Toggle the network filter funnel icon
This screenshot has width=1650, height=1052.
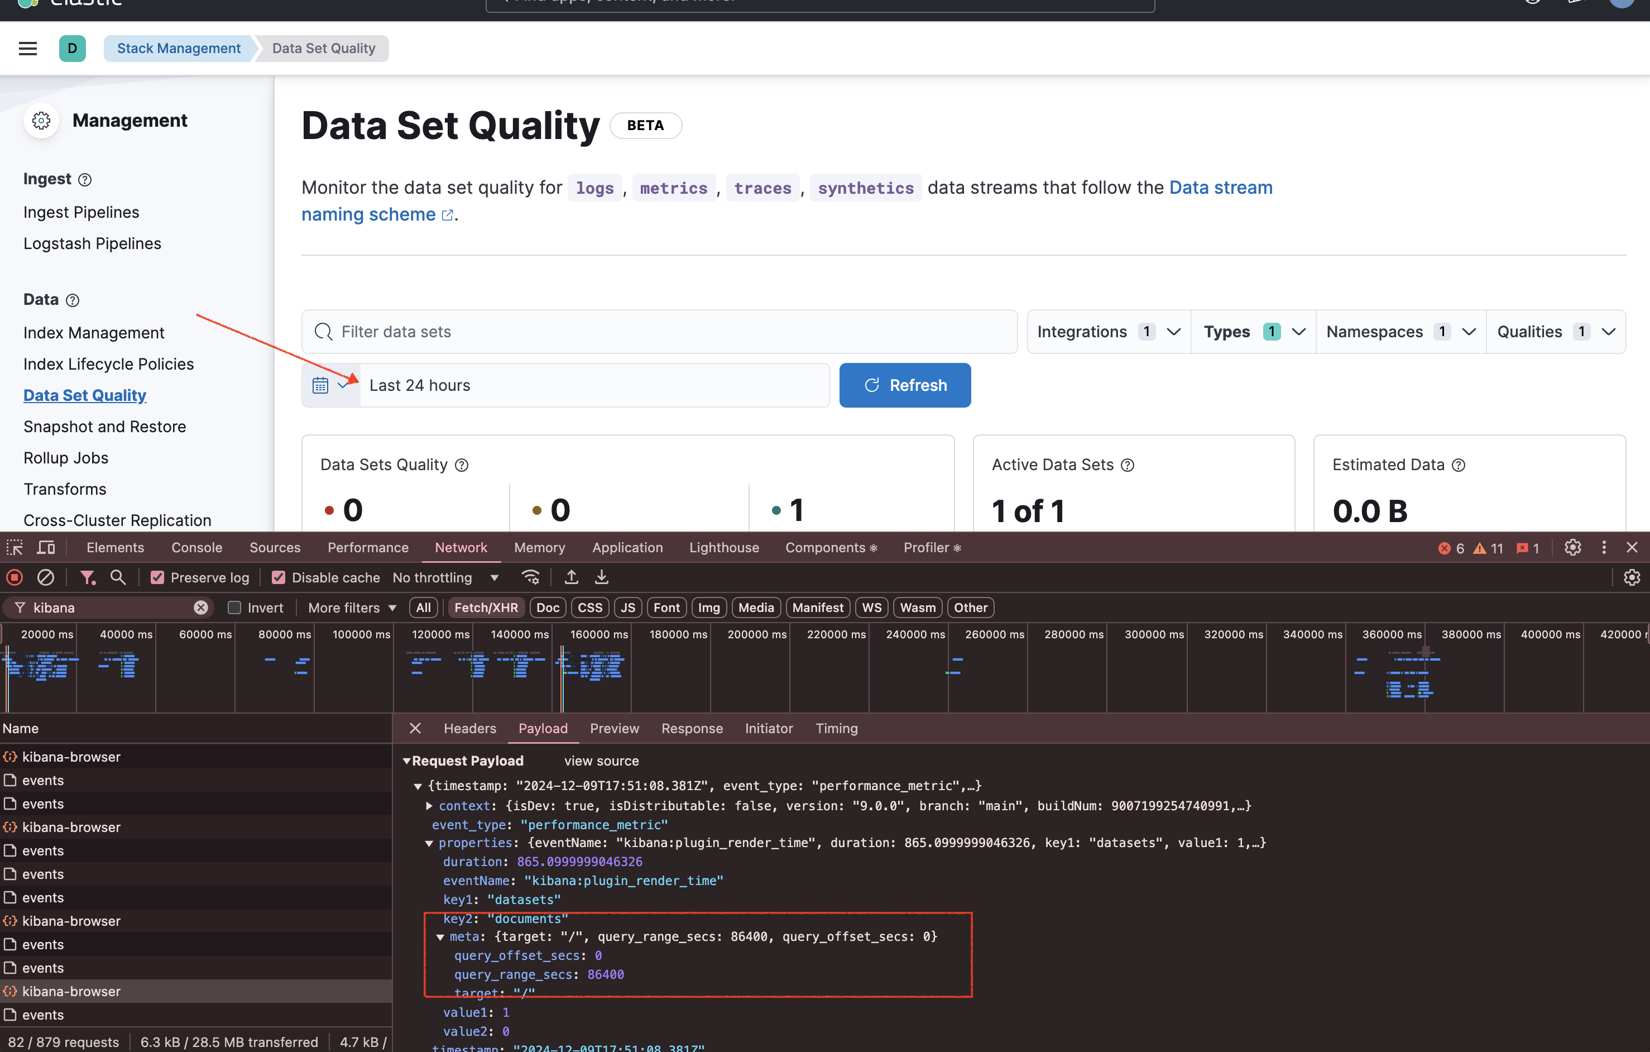(87, 578)
